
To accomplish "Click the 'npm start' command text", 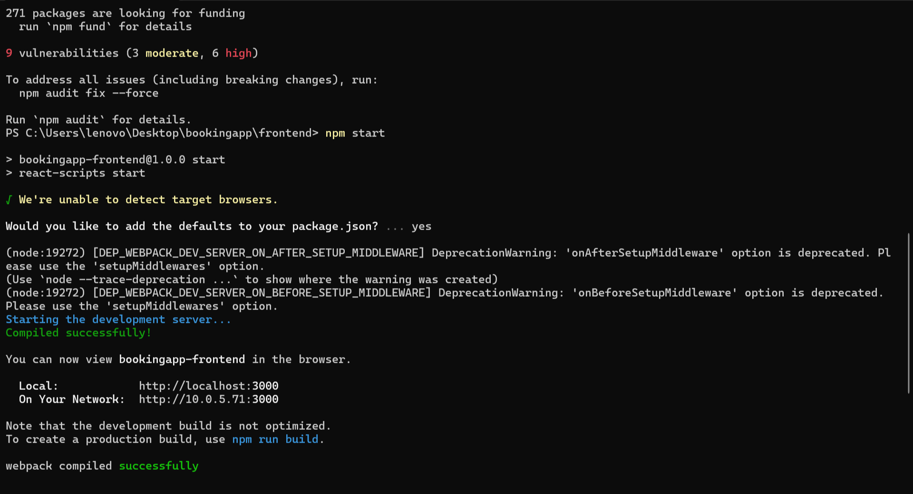I will click(355, 133).
